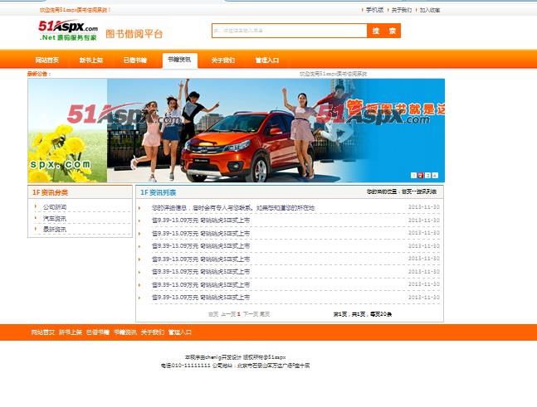Click the orange 搜索 search button

coord(383,31)
